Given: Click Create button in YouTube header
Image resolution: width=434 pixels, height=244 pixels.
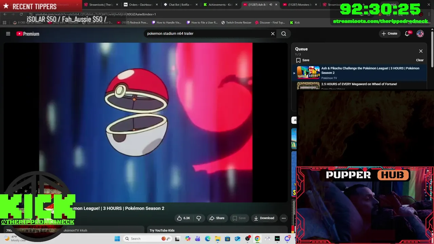Looking at the screenshot, I should click(x=389, y=34).
